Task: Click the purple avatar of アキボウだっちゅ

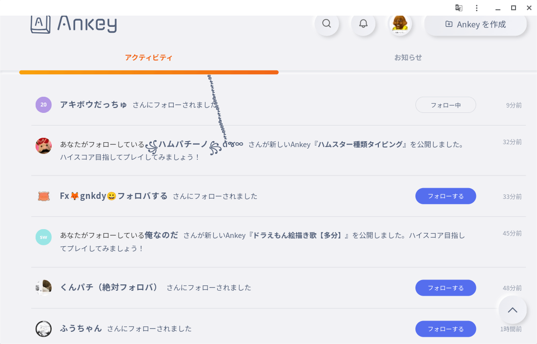Action: [43, 105]
